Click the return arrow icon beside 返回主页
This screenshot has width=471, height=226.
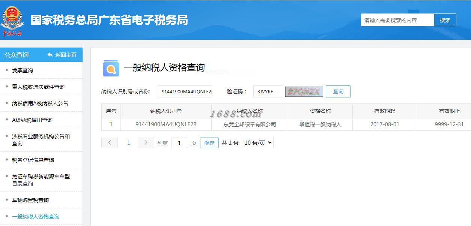tap(50, 55)
